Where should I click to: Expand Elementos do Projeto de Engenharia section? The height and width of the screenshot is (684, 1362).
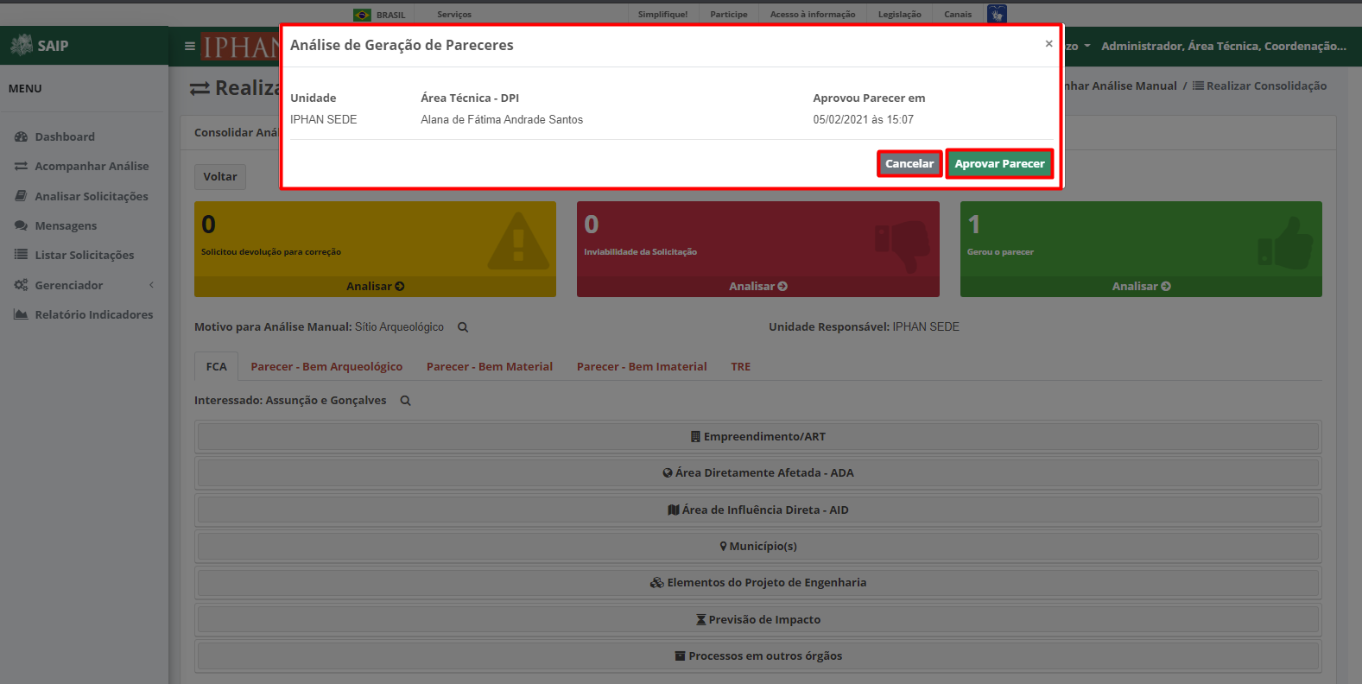pos(758,582)
